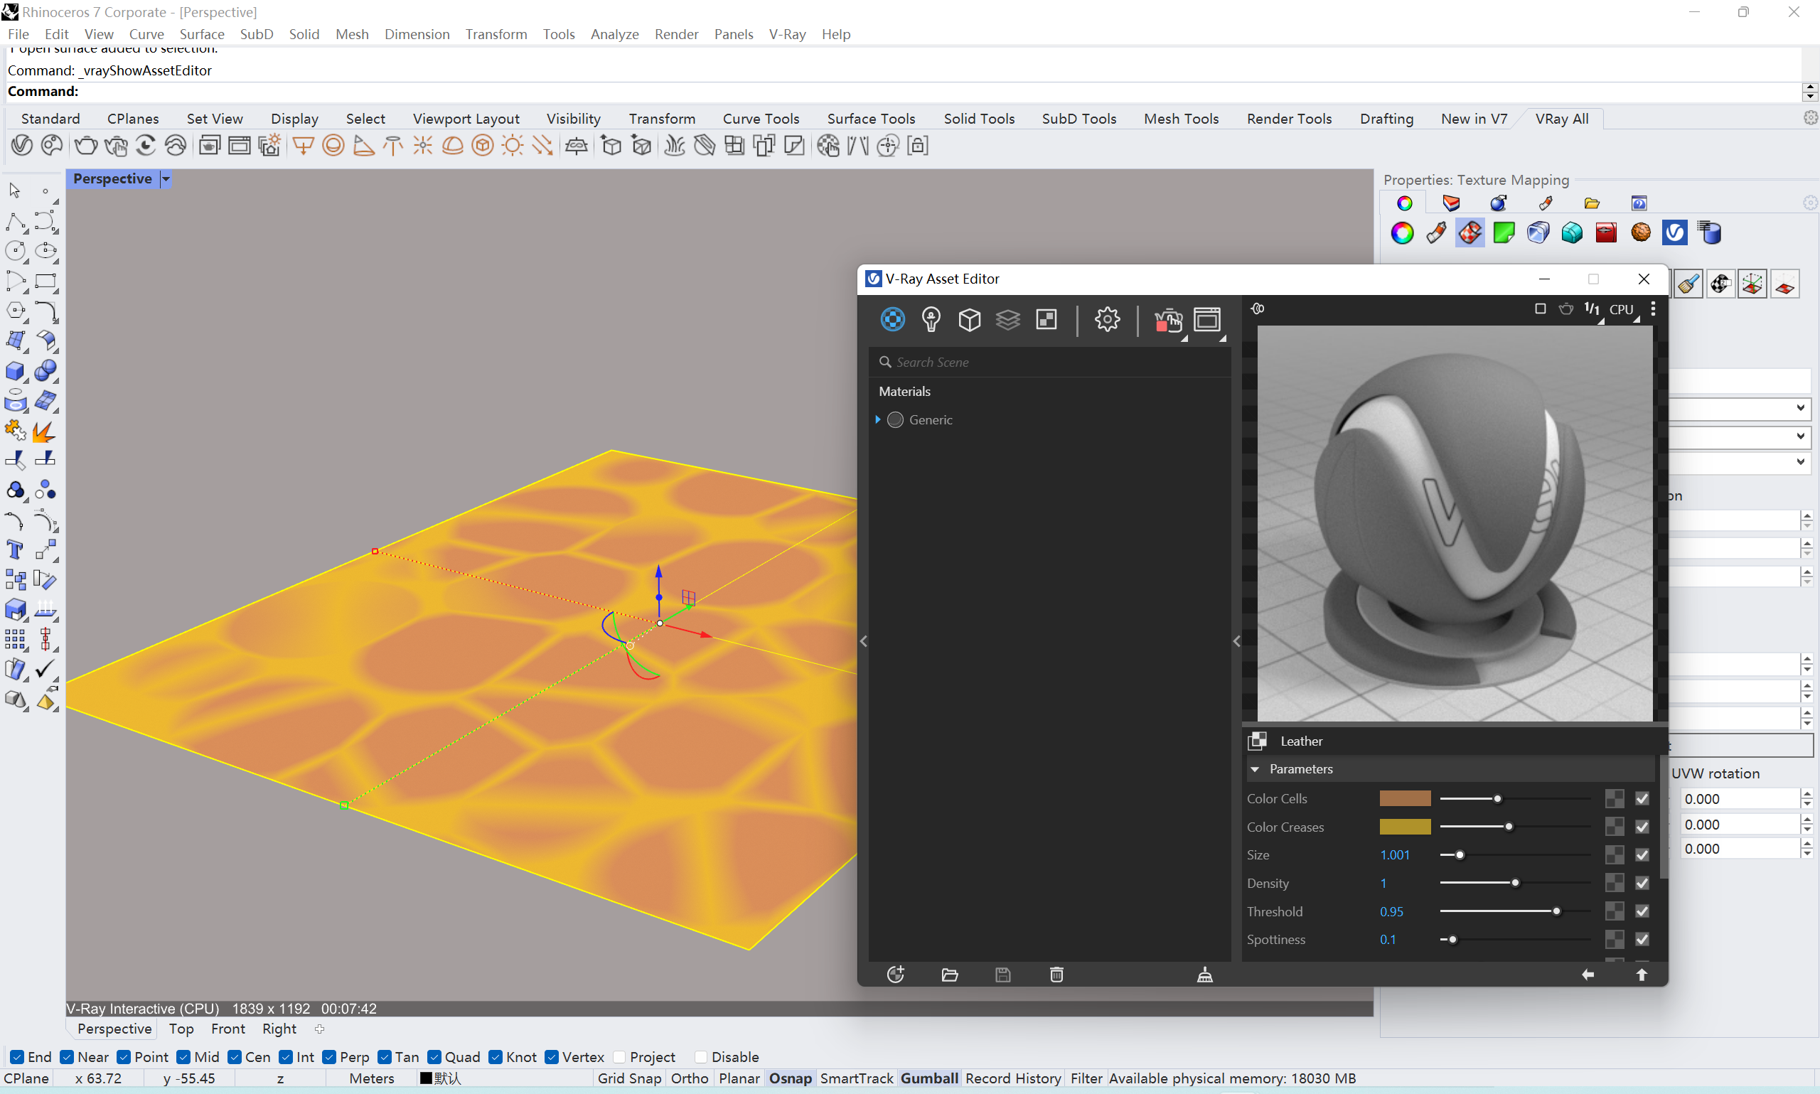Open the CPU render engine dropdown
Image resolution: width=1820 pixels, height=1094 pixels.
tap(1623, 310)
